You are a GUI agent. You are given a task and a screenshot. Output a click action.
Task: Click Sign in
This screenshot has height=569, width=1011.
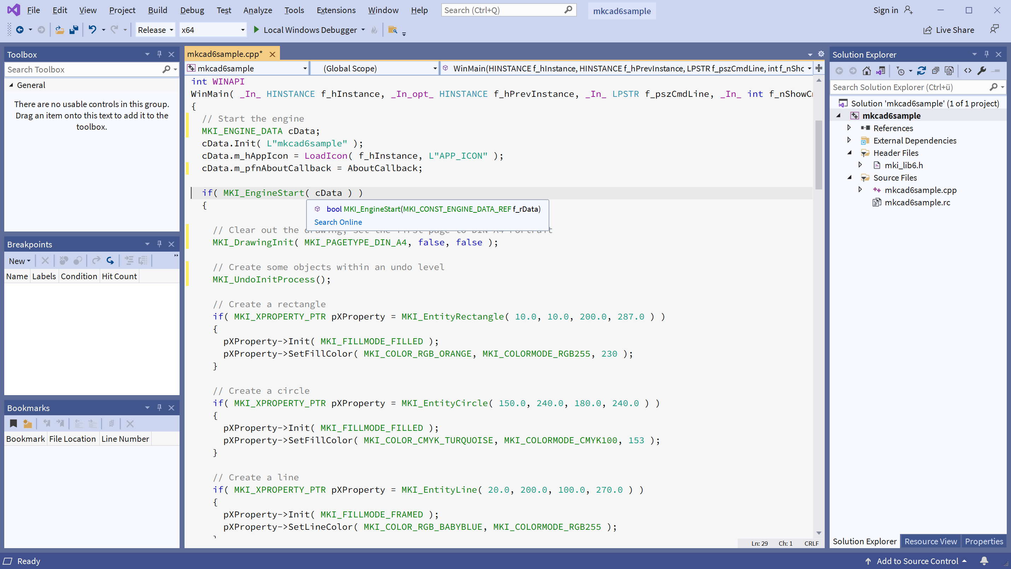(886, 10)
